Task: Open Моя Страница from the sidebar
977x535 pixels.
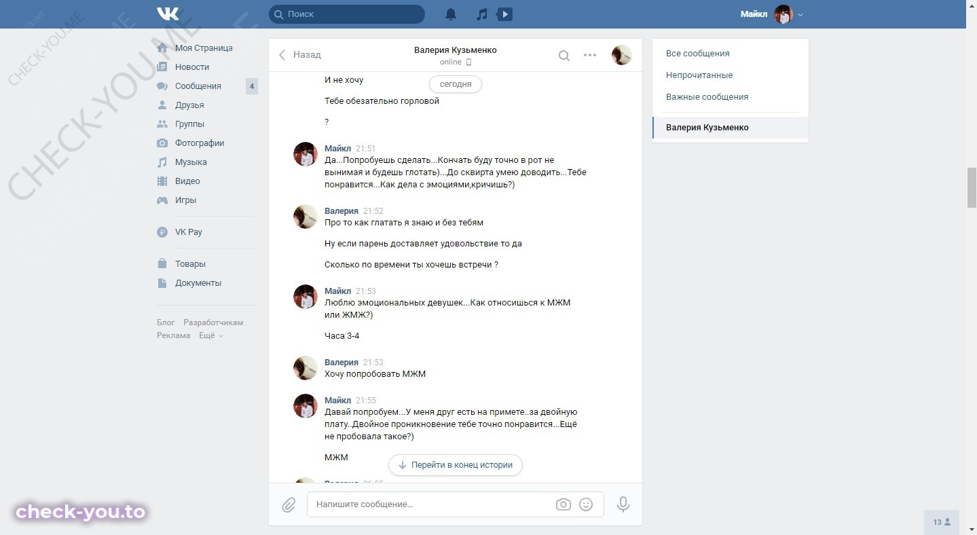Action: tap(204, 48)
